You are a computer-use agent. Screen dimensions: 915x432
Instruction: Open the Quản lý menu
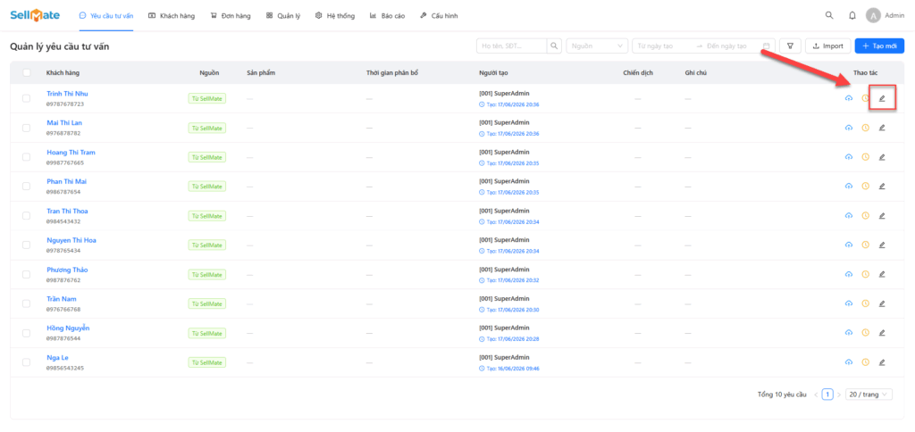pos(283,16)
